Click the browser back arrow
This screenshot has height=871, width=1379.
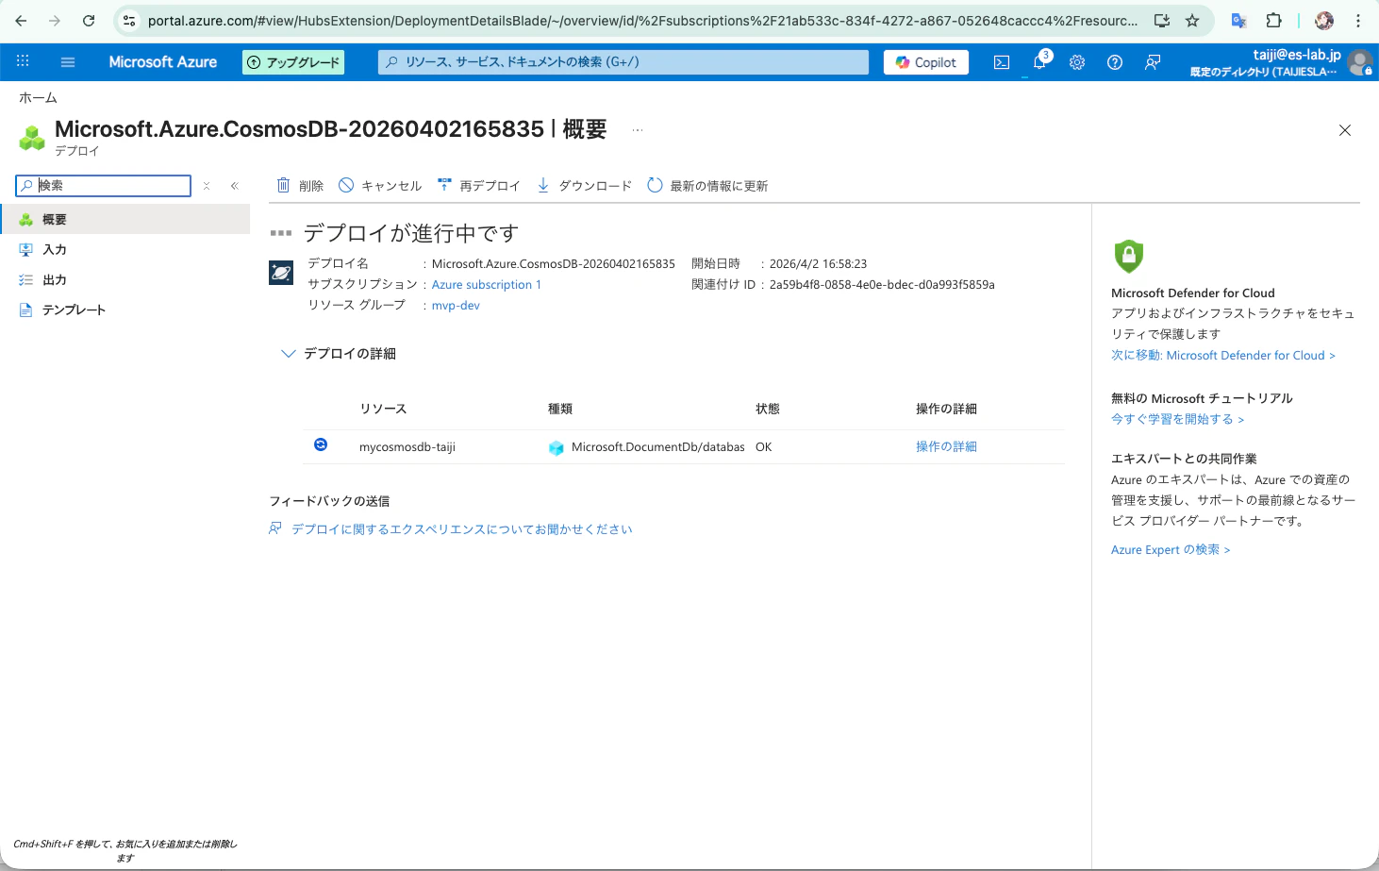click(x=21, y=21)
